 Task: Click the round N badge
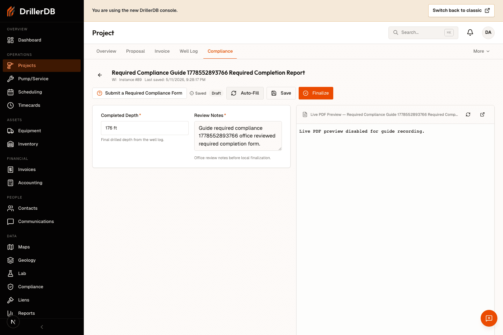(x=13, y=322)
